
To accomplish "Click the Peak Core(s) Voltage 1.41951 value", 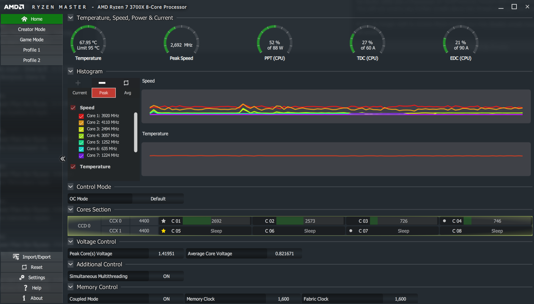I will (x=166, y=253).
